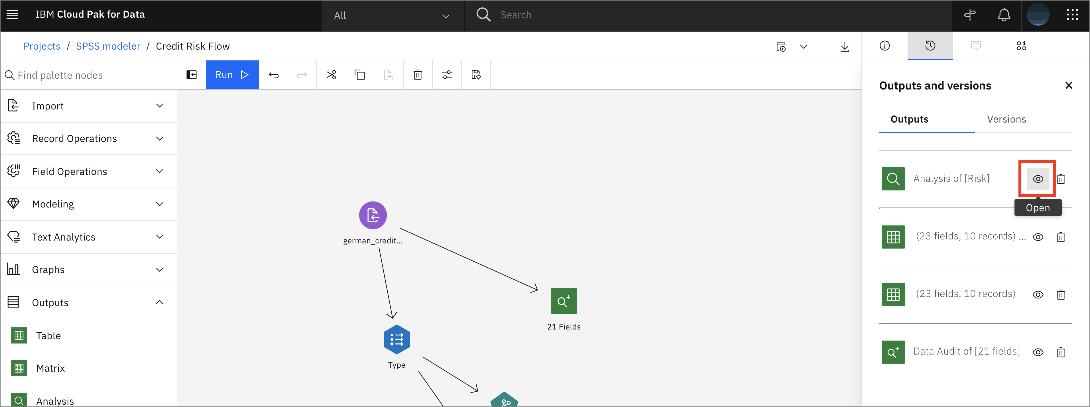
Task: Click the settings/properties icon
Action: pos(447,75)
